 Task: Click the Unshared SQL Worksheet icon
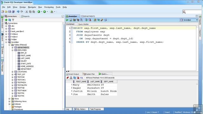coord(95,20)
